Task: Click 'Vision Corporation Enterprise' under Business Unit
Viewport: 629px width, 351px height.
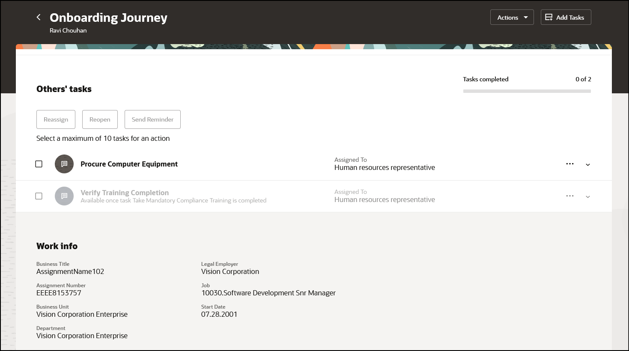Action: click(x=82, y=314)
